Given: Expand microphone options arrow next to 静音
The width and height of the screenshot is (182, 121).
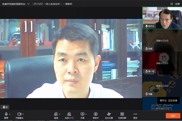Looking at the screenshot, I should click(10, 114).
